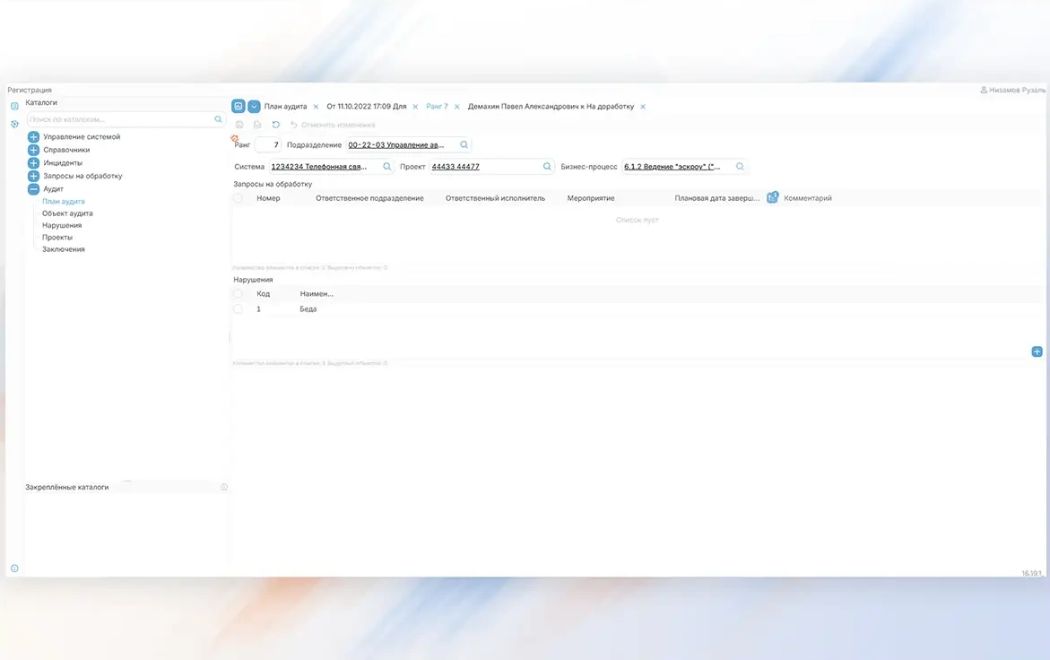The height and width of the screenshot is (660, 1050).
Task: Click the Низамов Рузаль user profile icon
Action: (x=984, y=90)
